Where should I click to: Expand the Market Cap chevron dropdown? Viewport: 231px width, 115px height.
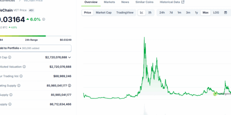pyautogui.click(x=70, y=57)
